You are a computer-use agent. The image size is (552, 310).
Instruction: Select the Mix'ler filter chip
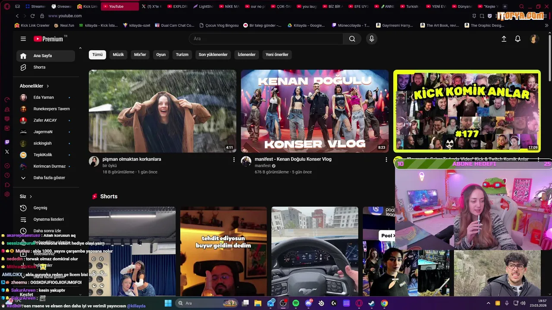coord(140,55)
